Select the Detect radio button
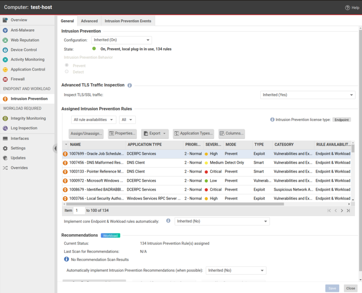This screenshot has width=362, height=293. (67, 72)
